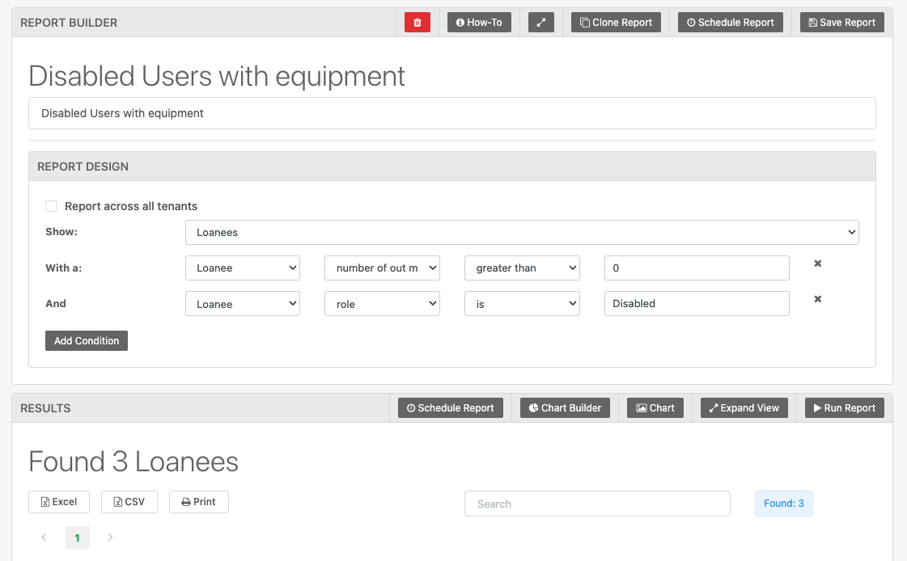907x561 pixels.
Task: Enable 'Report across all tenants'
Action: point(51,206)
